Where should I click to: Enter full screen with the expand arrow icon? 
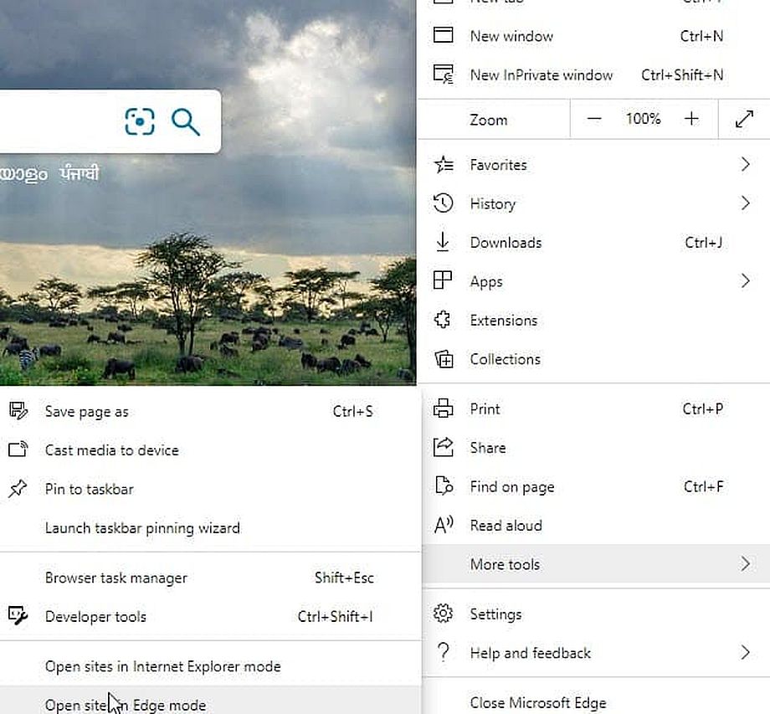click(744, 120)
